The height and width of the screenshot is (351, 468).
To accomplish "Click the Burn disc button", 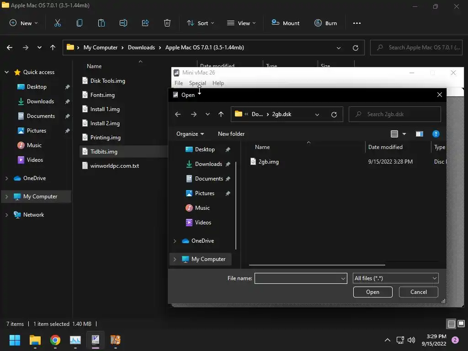I will click(325, 23).
